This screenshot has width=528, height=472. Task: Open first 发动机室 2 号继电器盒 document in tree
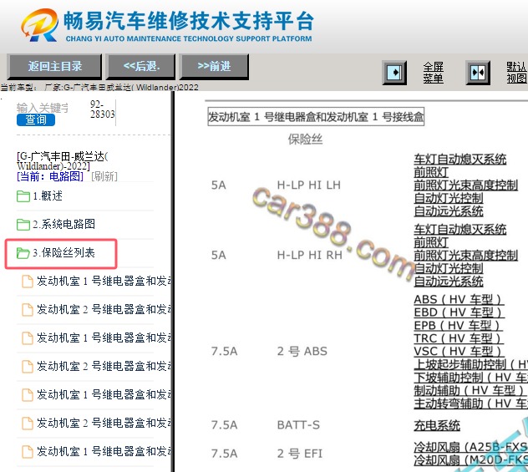[104, 309]
